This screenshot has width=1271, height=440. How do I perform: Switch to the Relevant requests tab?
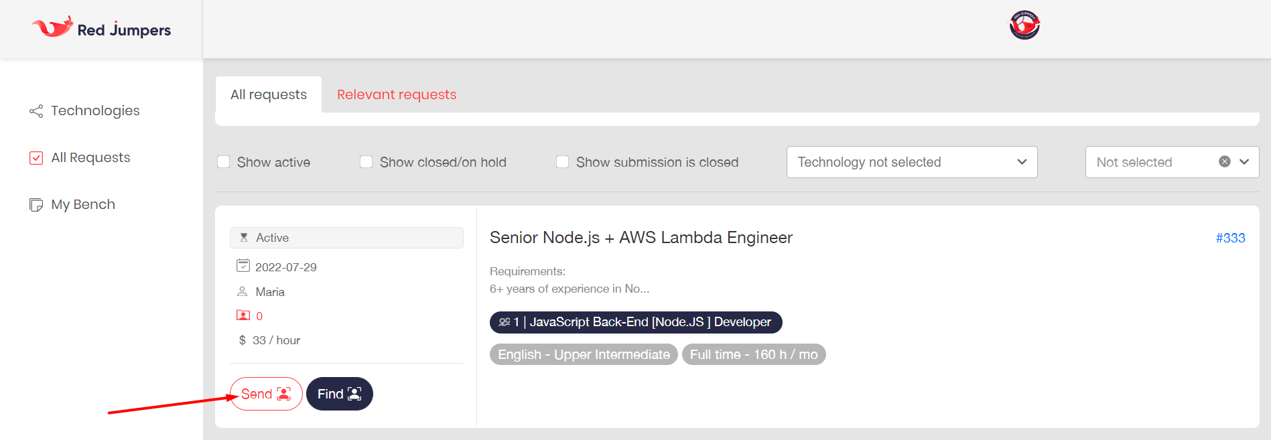pyautogui.click(x=397, y=94)
